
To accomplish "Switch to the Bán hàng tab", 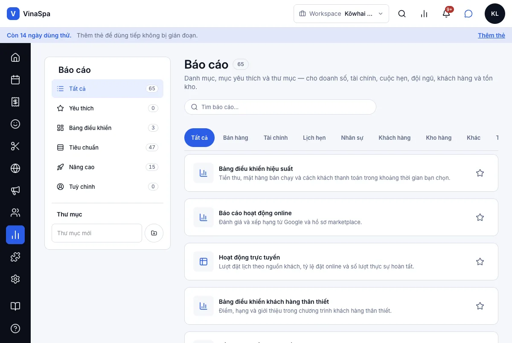I will [236, 138].
